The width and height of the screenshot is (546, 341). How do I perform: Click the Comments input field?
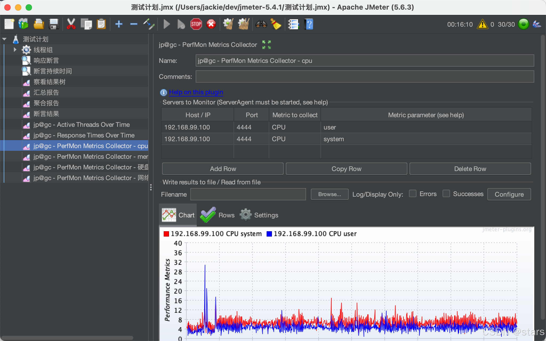click(365, 77)
